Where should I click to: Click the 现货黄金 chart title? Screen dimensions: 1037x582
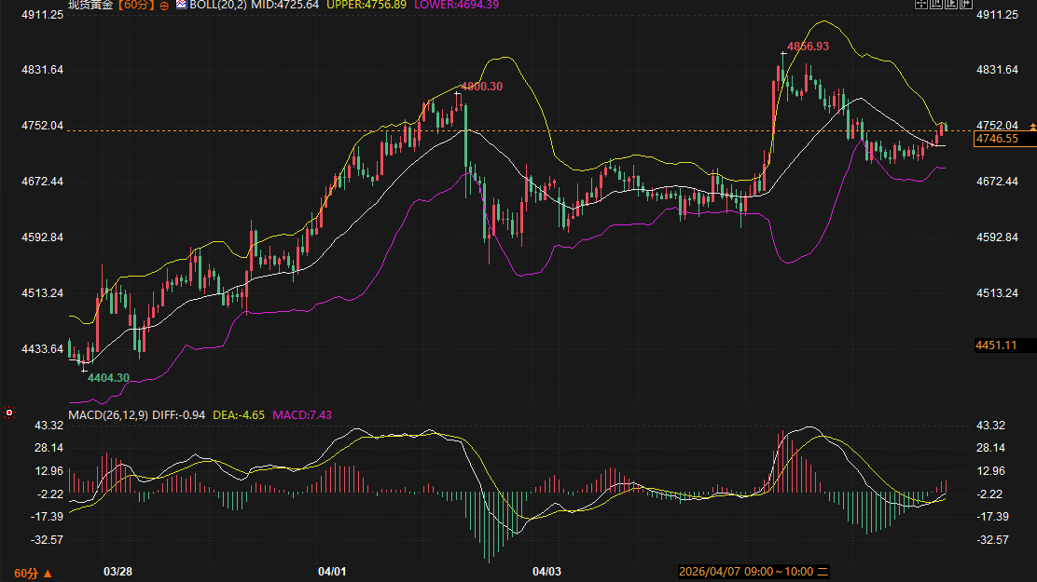(x=90, y=5)
